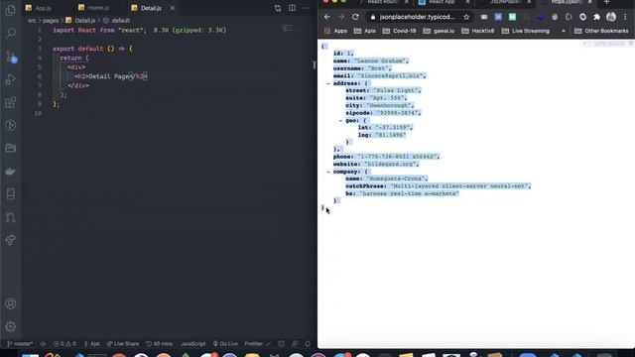Open editor More Actions ellipsis menu
635x357 pixels.
[307, 8]
